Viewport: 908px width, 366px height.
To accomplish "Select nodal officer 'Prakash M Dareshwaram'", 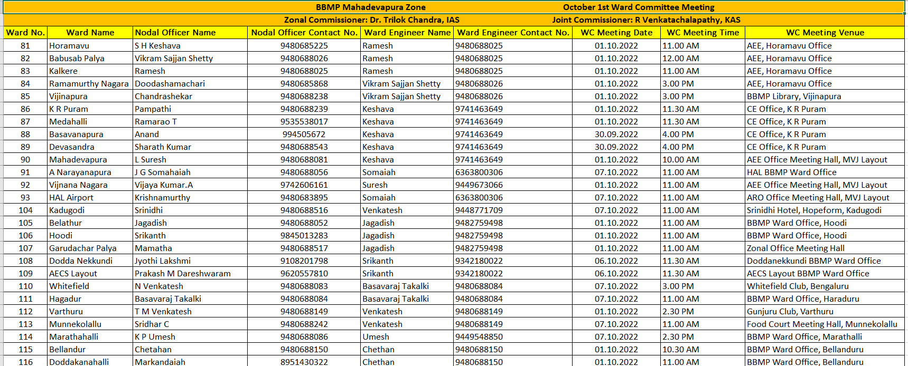I will point(190,274).
